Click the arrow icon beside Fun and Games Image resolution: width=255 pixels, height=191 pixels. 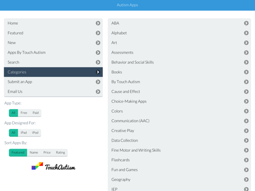coord(246,170)
